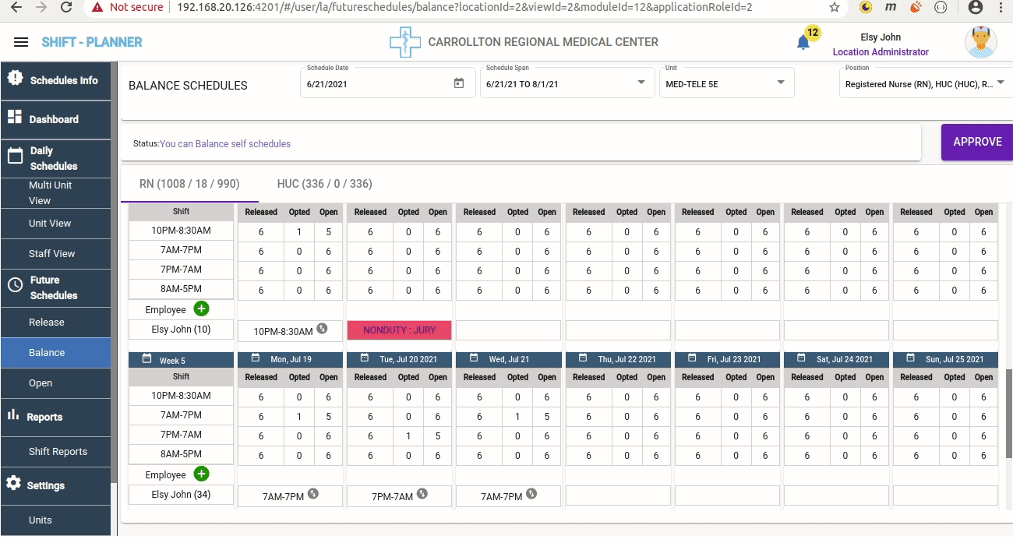Expand the Schedule Span dropdown

641,83
